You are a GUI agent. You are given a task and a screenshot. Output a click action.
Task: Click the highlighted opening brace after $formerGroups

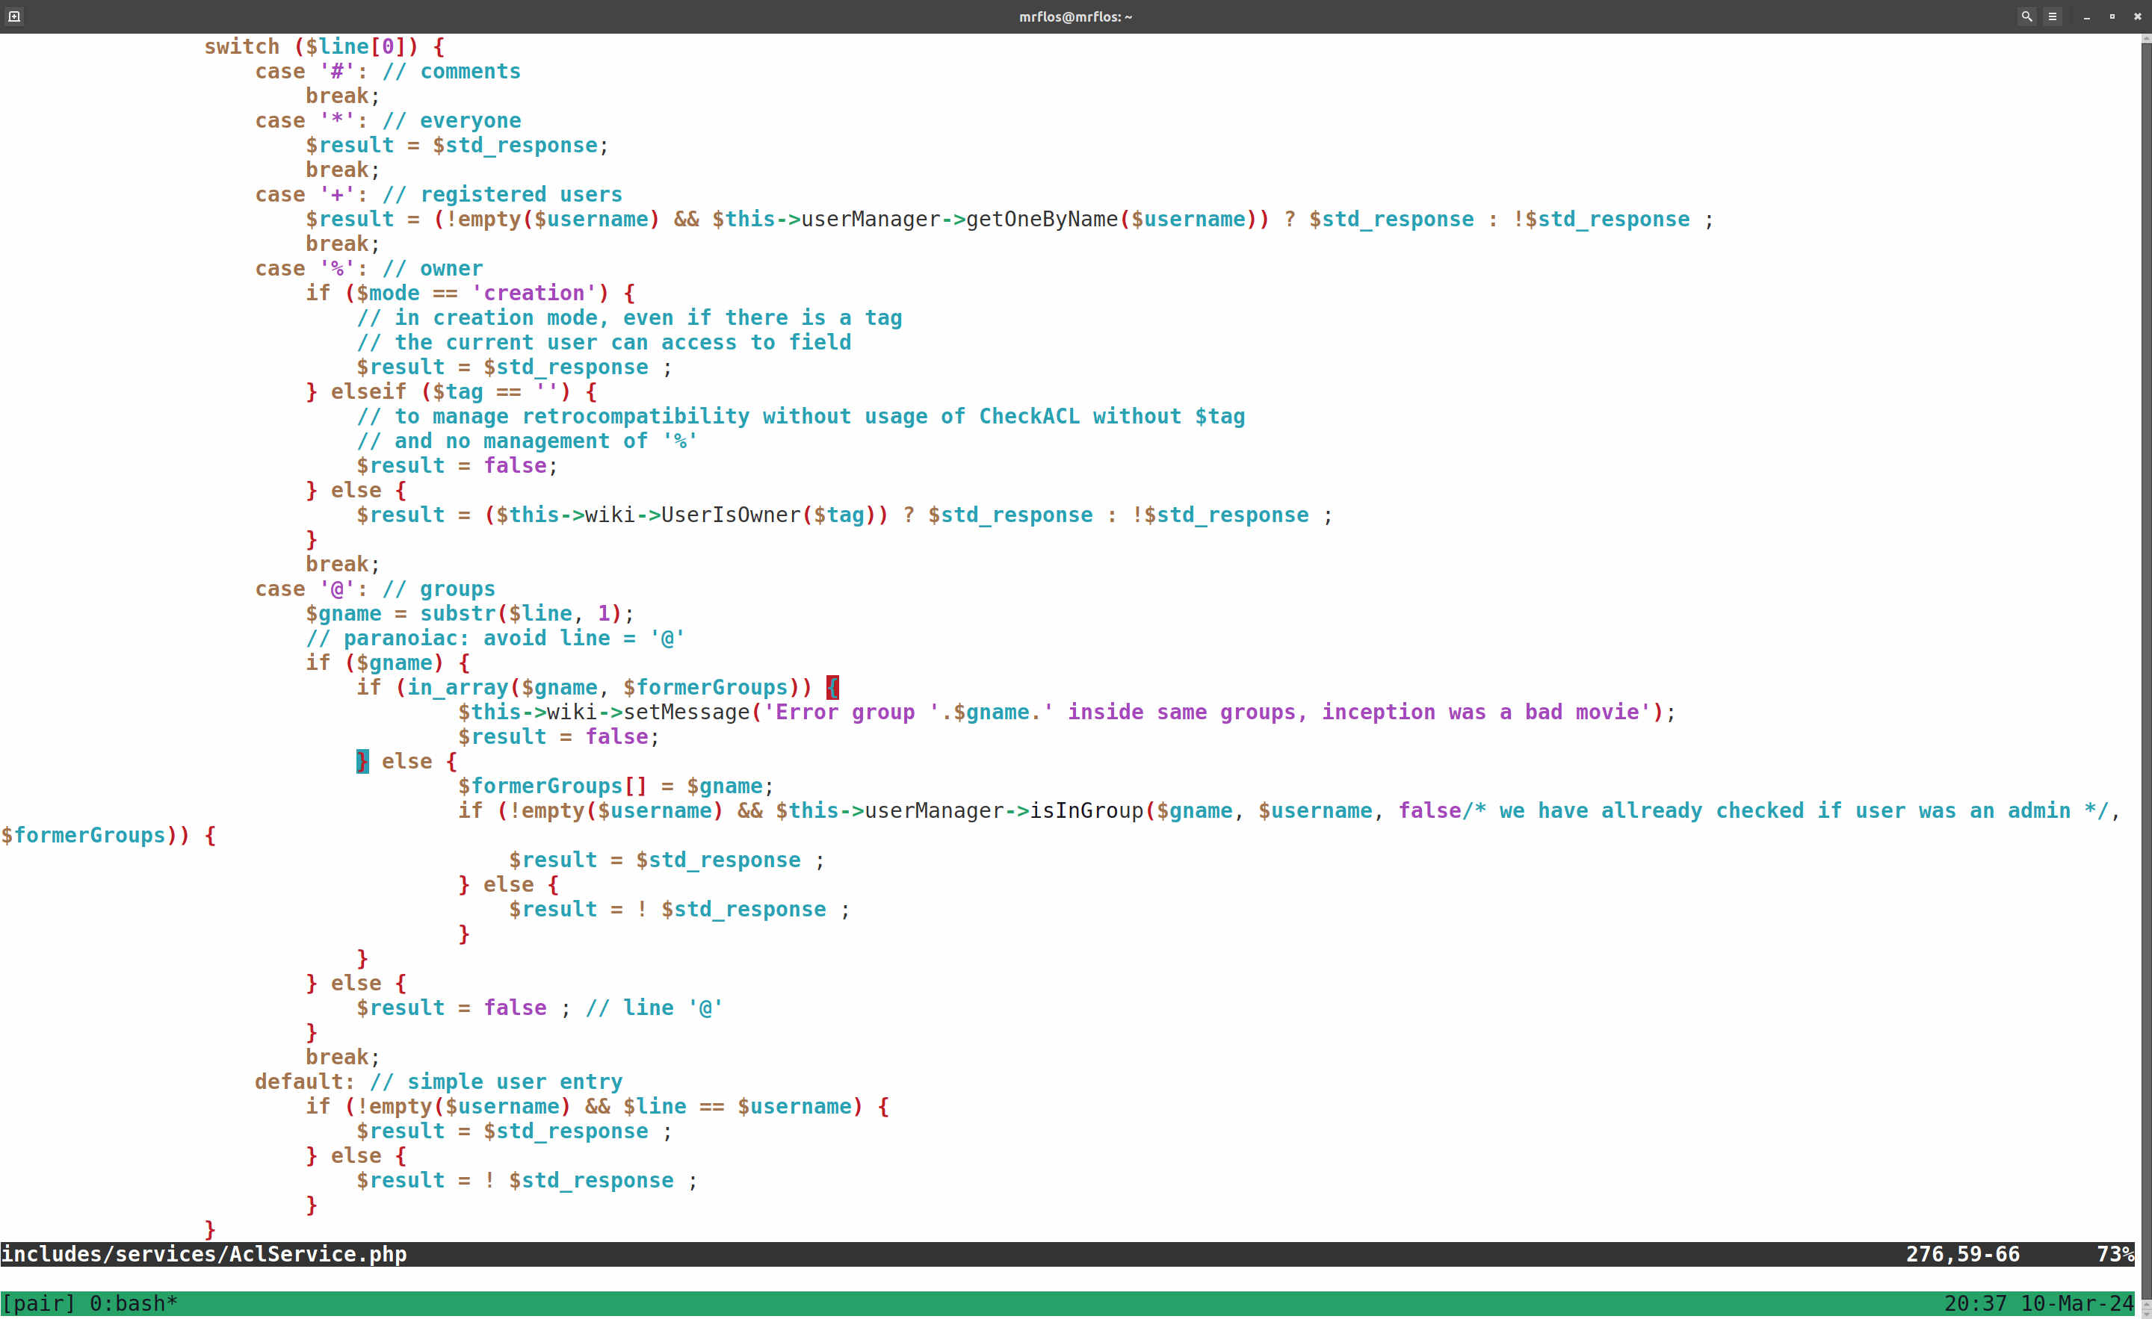(832, 688)
